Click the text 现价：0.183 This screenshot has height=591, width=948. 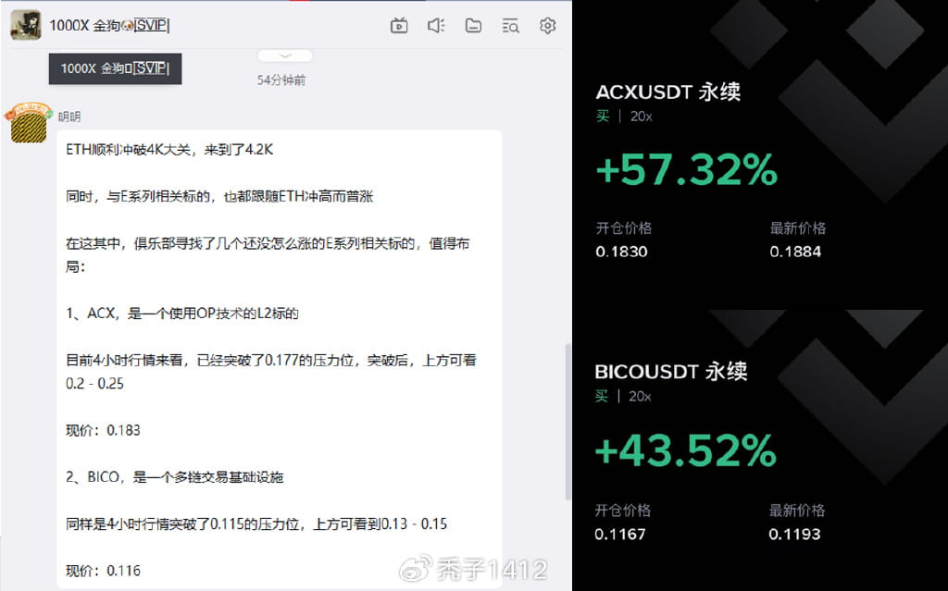point(103,430)
